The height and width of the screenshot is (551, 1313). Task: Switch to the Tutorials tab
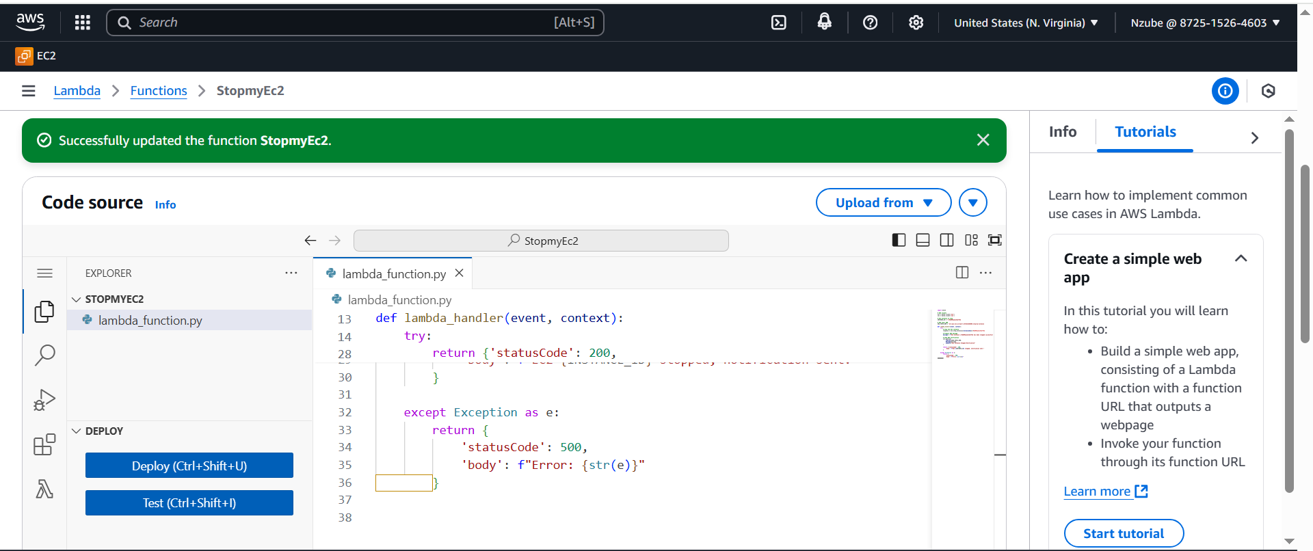tap(1145, 132)
